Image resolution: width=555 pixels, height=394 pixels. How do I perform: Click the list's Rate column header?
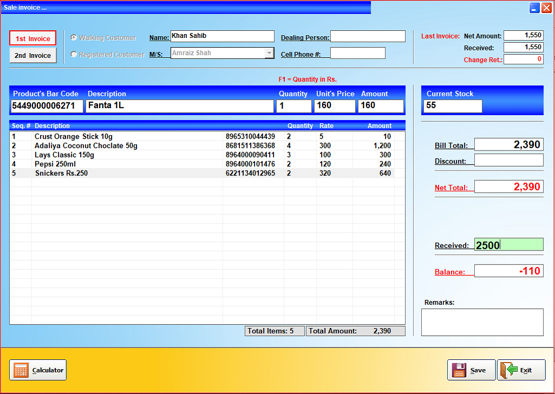[x=327, y=126]
